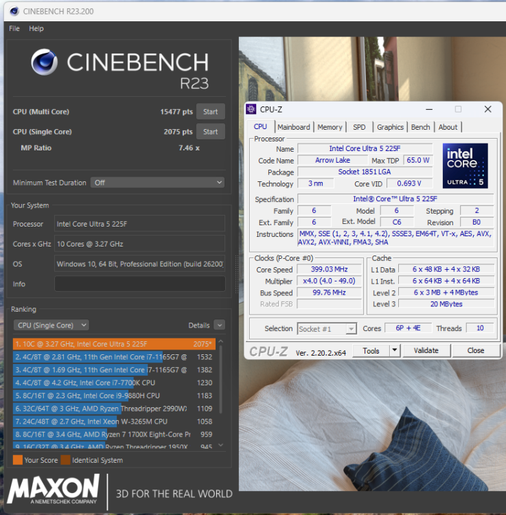Select ranking row Intel Xeon W-3265M
Image resolution: width=506 pixels, height=515 pixels.
pos(114,422)
